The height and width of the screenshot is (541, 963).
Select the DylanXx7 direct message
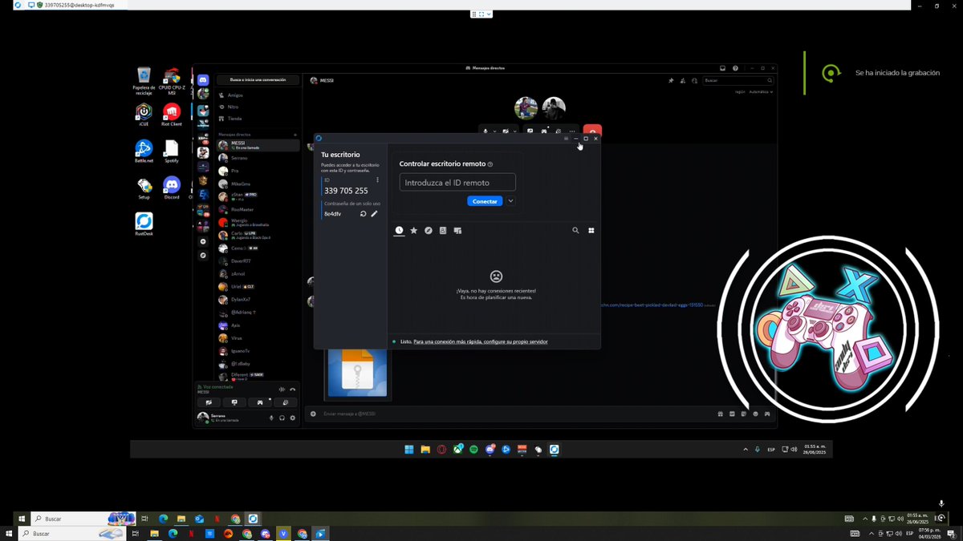(258, 299)
